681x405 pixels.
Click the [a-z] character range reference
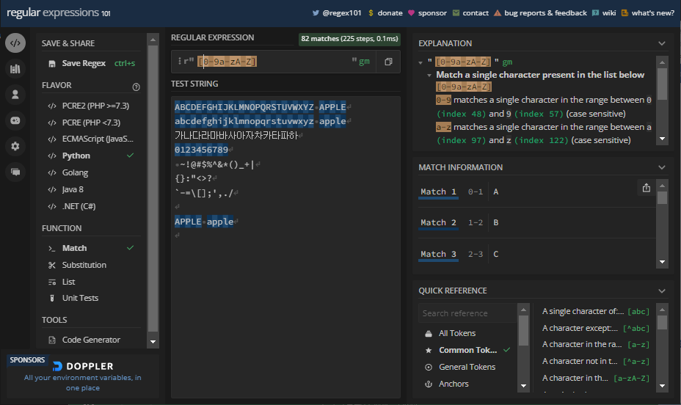pyautogui.click(x=596, y=344)
